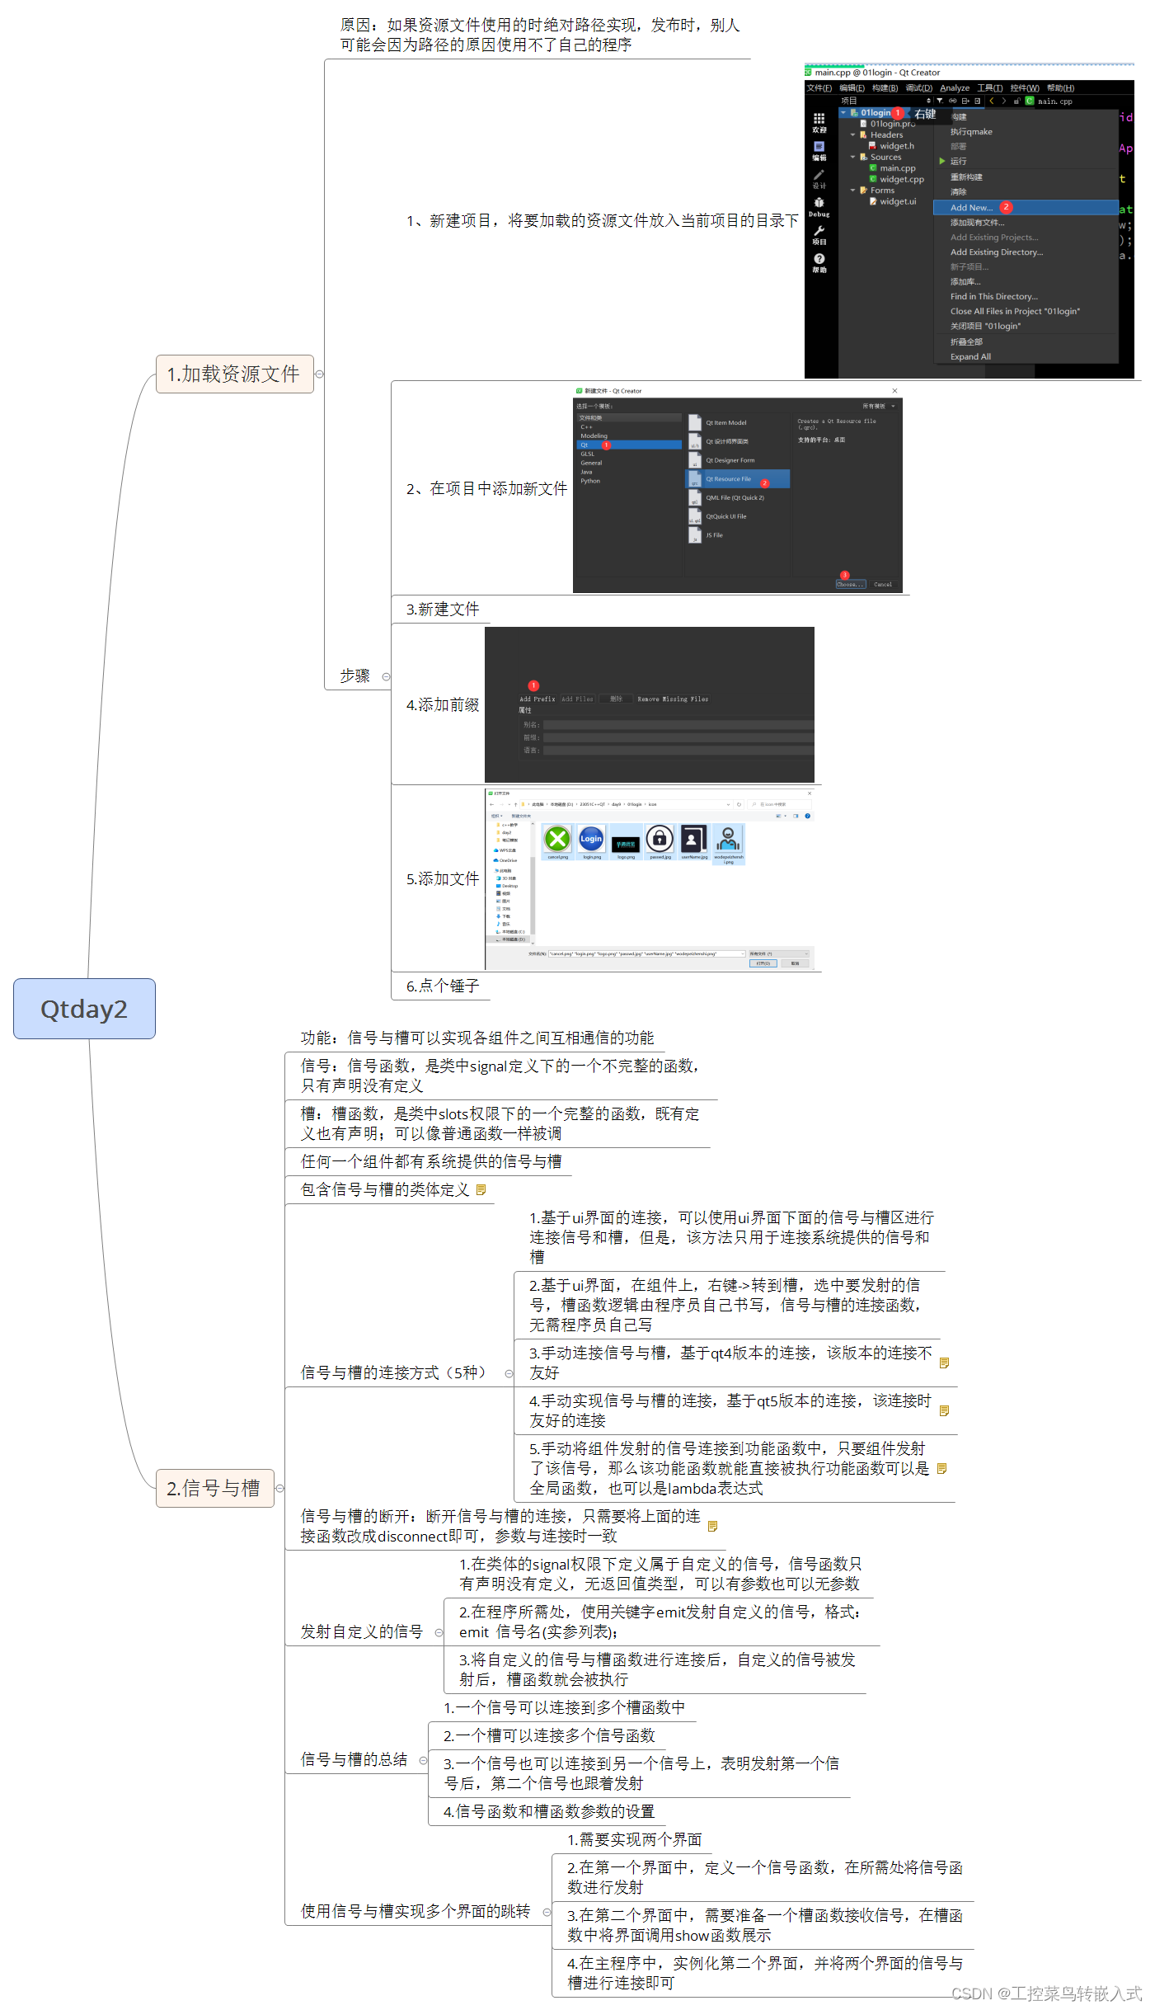Collapse the Forms folder in project tree
The height and width of the screenshot is (2010, 1155).
click(853, 190)
